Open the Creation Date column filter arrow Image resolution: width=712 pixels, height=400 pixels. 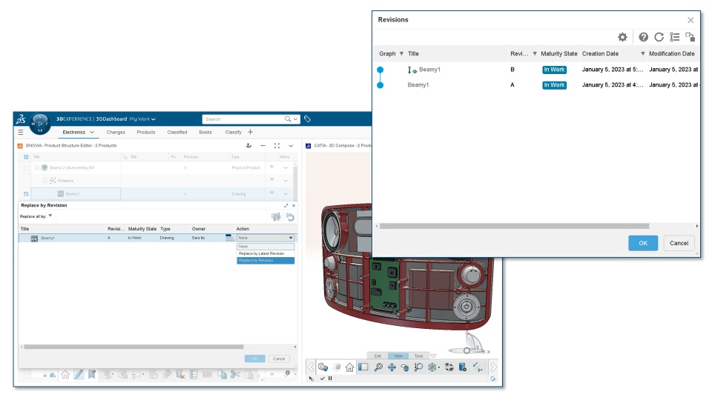pos(643,53)
